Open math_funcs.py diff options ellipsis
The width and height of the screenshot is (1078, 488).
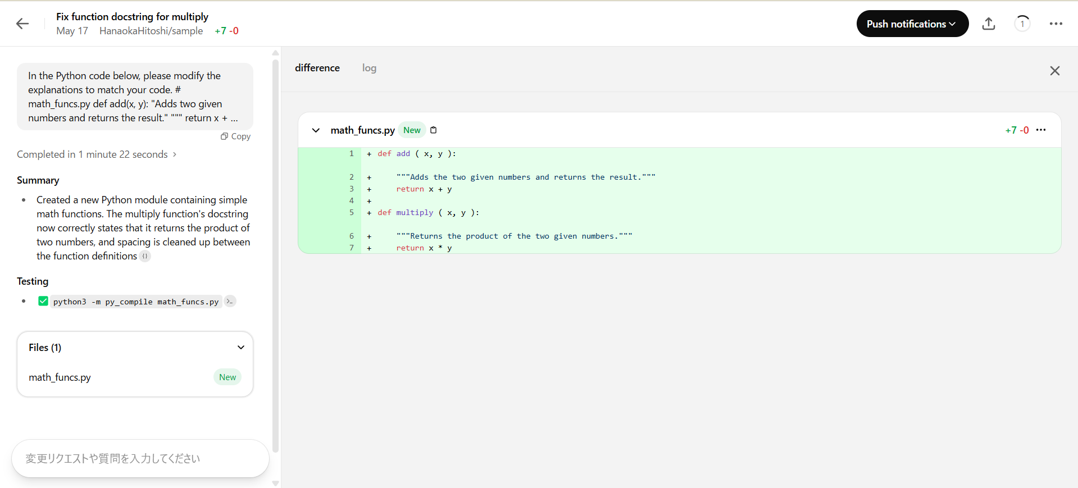(x=1041, y=130)
